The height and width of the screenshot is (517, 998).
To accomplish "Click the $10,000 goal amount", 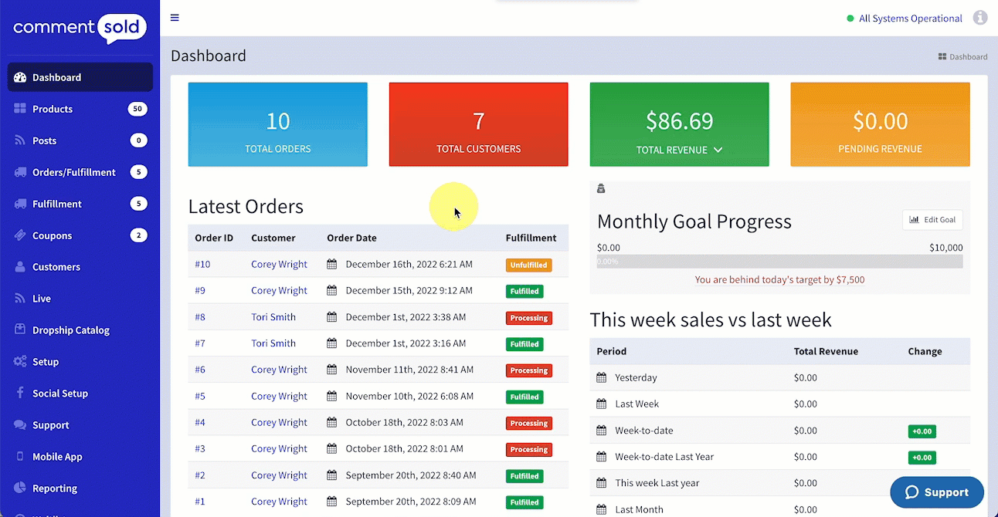I will coord(946,248).
